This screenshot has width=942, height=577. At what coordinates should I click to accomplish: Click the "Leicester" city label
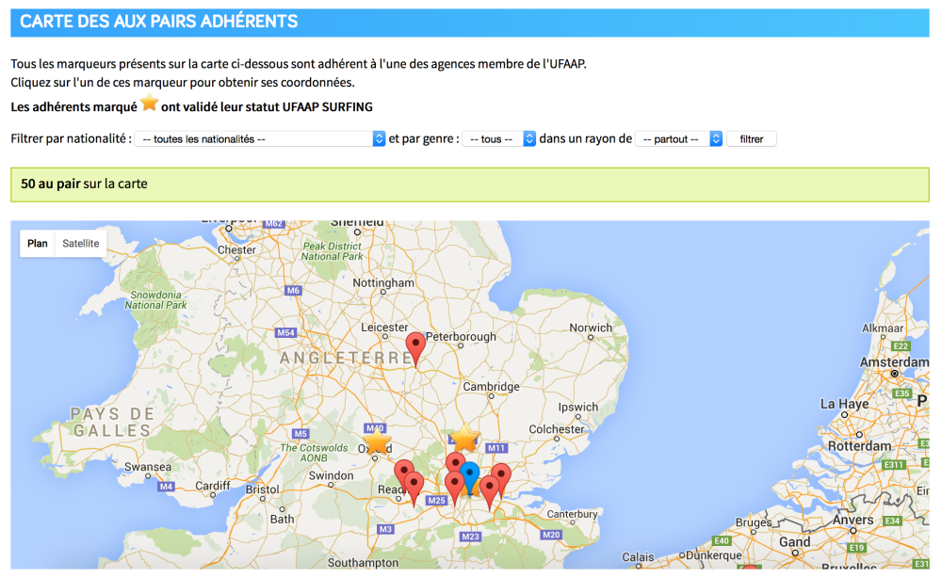pos(384,328)
